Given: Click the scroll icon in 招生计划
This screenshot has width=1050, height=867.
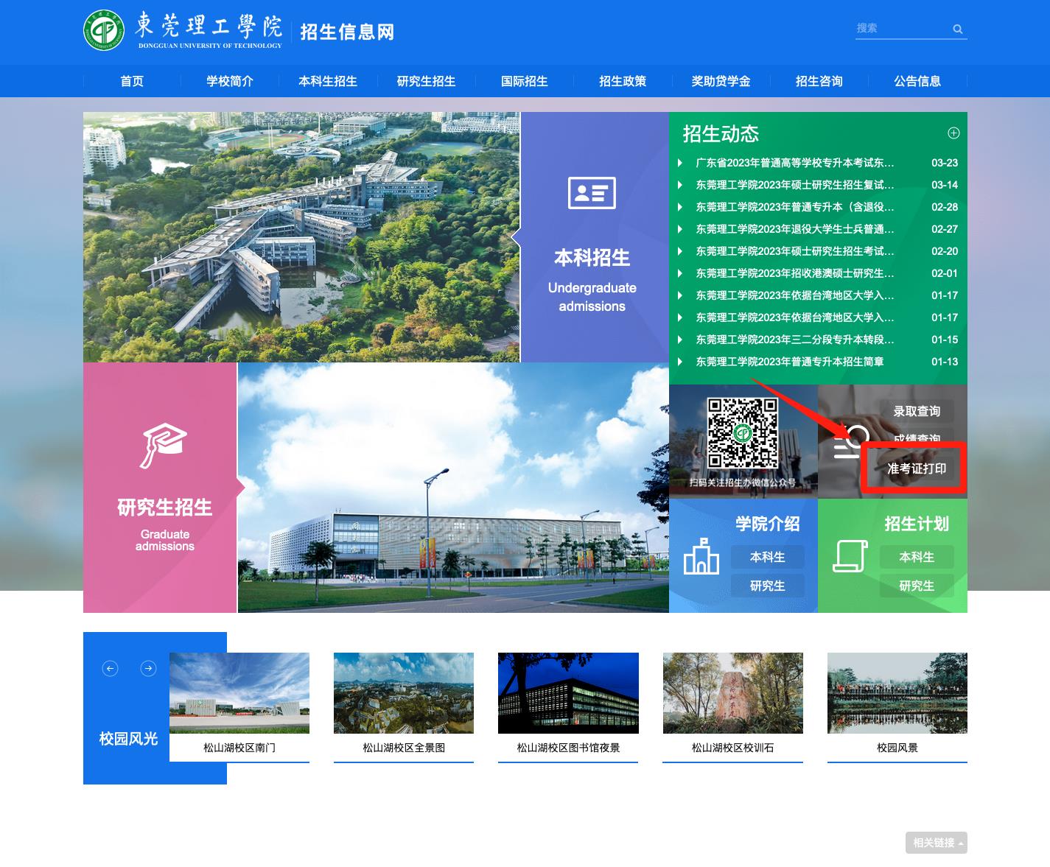Looking at the screenshot, I should pyautogui.click(x=850, y=556).
